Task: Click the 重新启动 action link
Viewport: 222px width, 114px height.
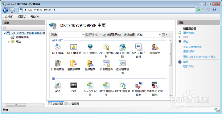Action: tap(188, 33)
